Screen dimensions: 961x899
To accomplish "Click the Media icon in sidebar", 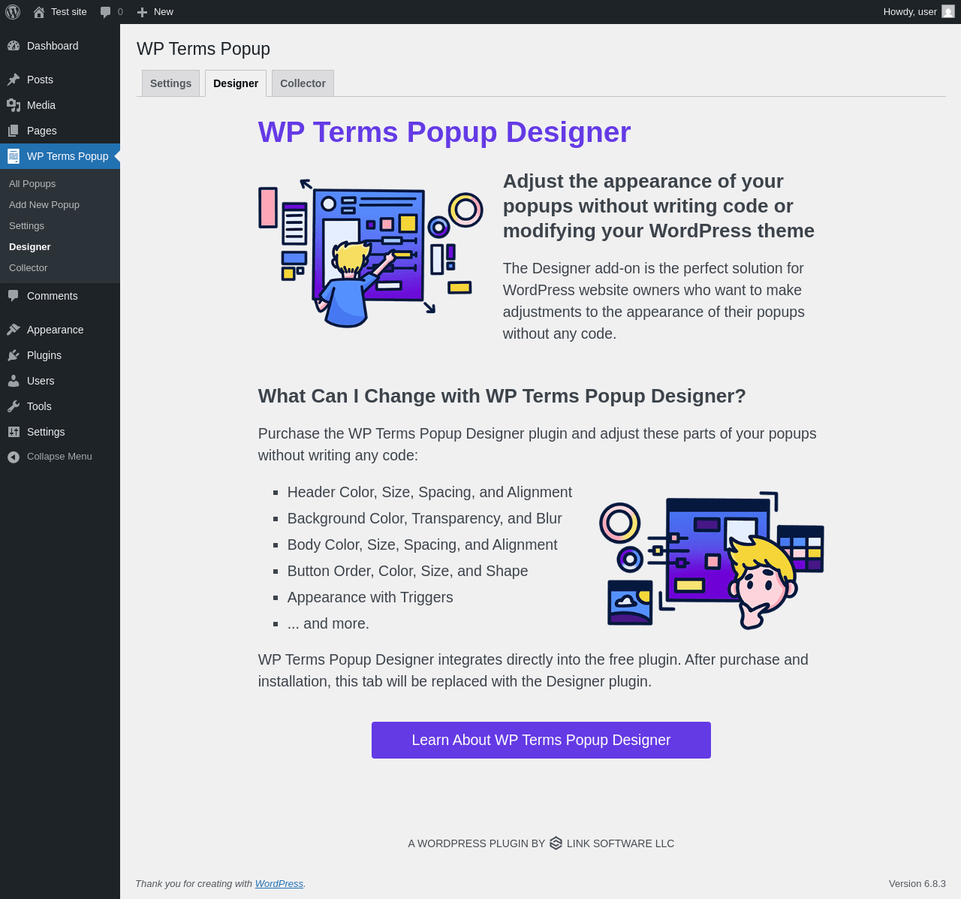I will [x=14, y=105].
